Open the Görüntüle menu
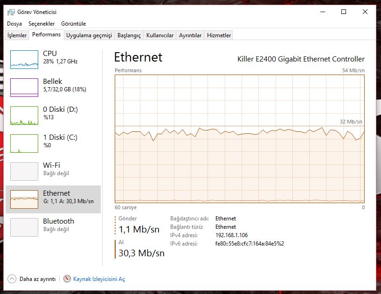This screenshot has width=381, height=294. click(x=73, y=24)
